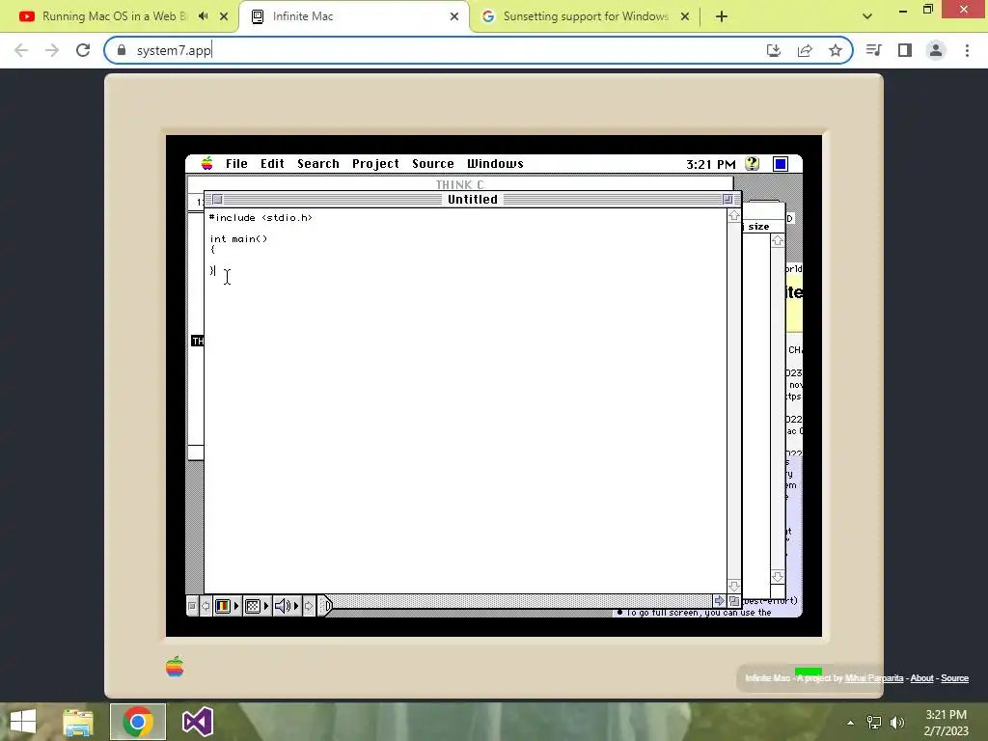Click the size column header in background window
The image size is (988, 741).
pos(758,227)
